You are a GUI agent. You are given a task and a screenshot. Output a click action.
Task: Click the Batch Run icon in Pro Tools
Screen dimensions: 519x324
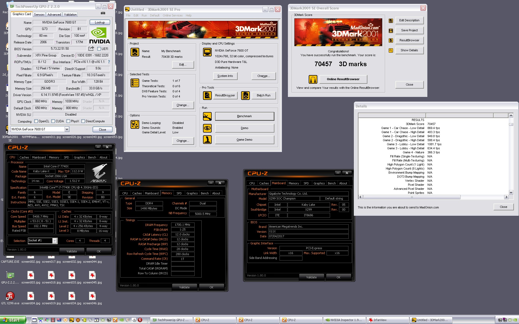tap(245, 95)
